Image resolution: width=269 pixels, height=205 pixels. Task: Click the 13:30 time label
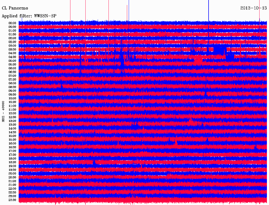pos(12,125)
